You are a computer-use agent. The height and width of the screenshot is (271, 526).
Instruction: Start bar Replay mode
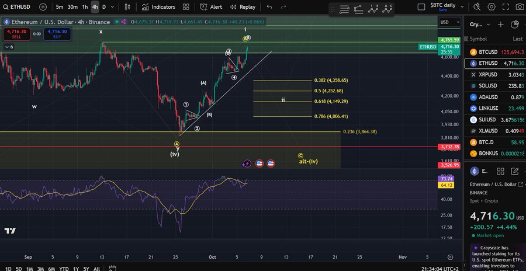point(243,6)
